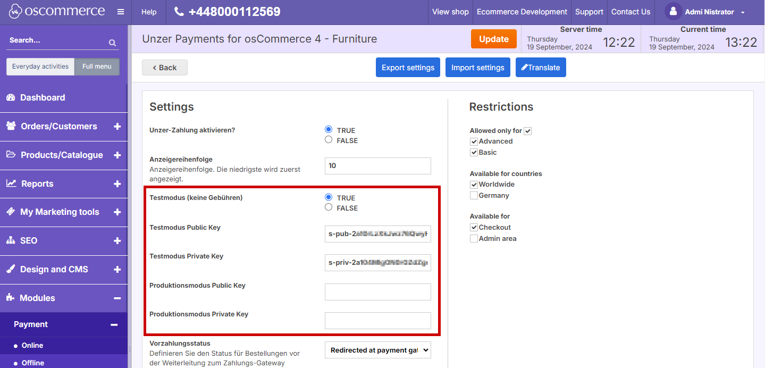This screenshot has width=765, height=368.
Task: Click the search magnifier icon
Action: click(112, 43)
